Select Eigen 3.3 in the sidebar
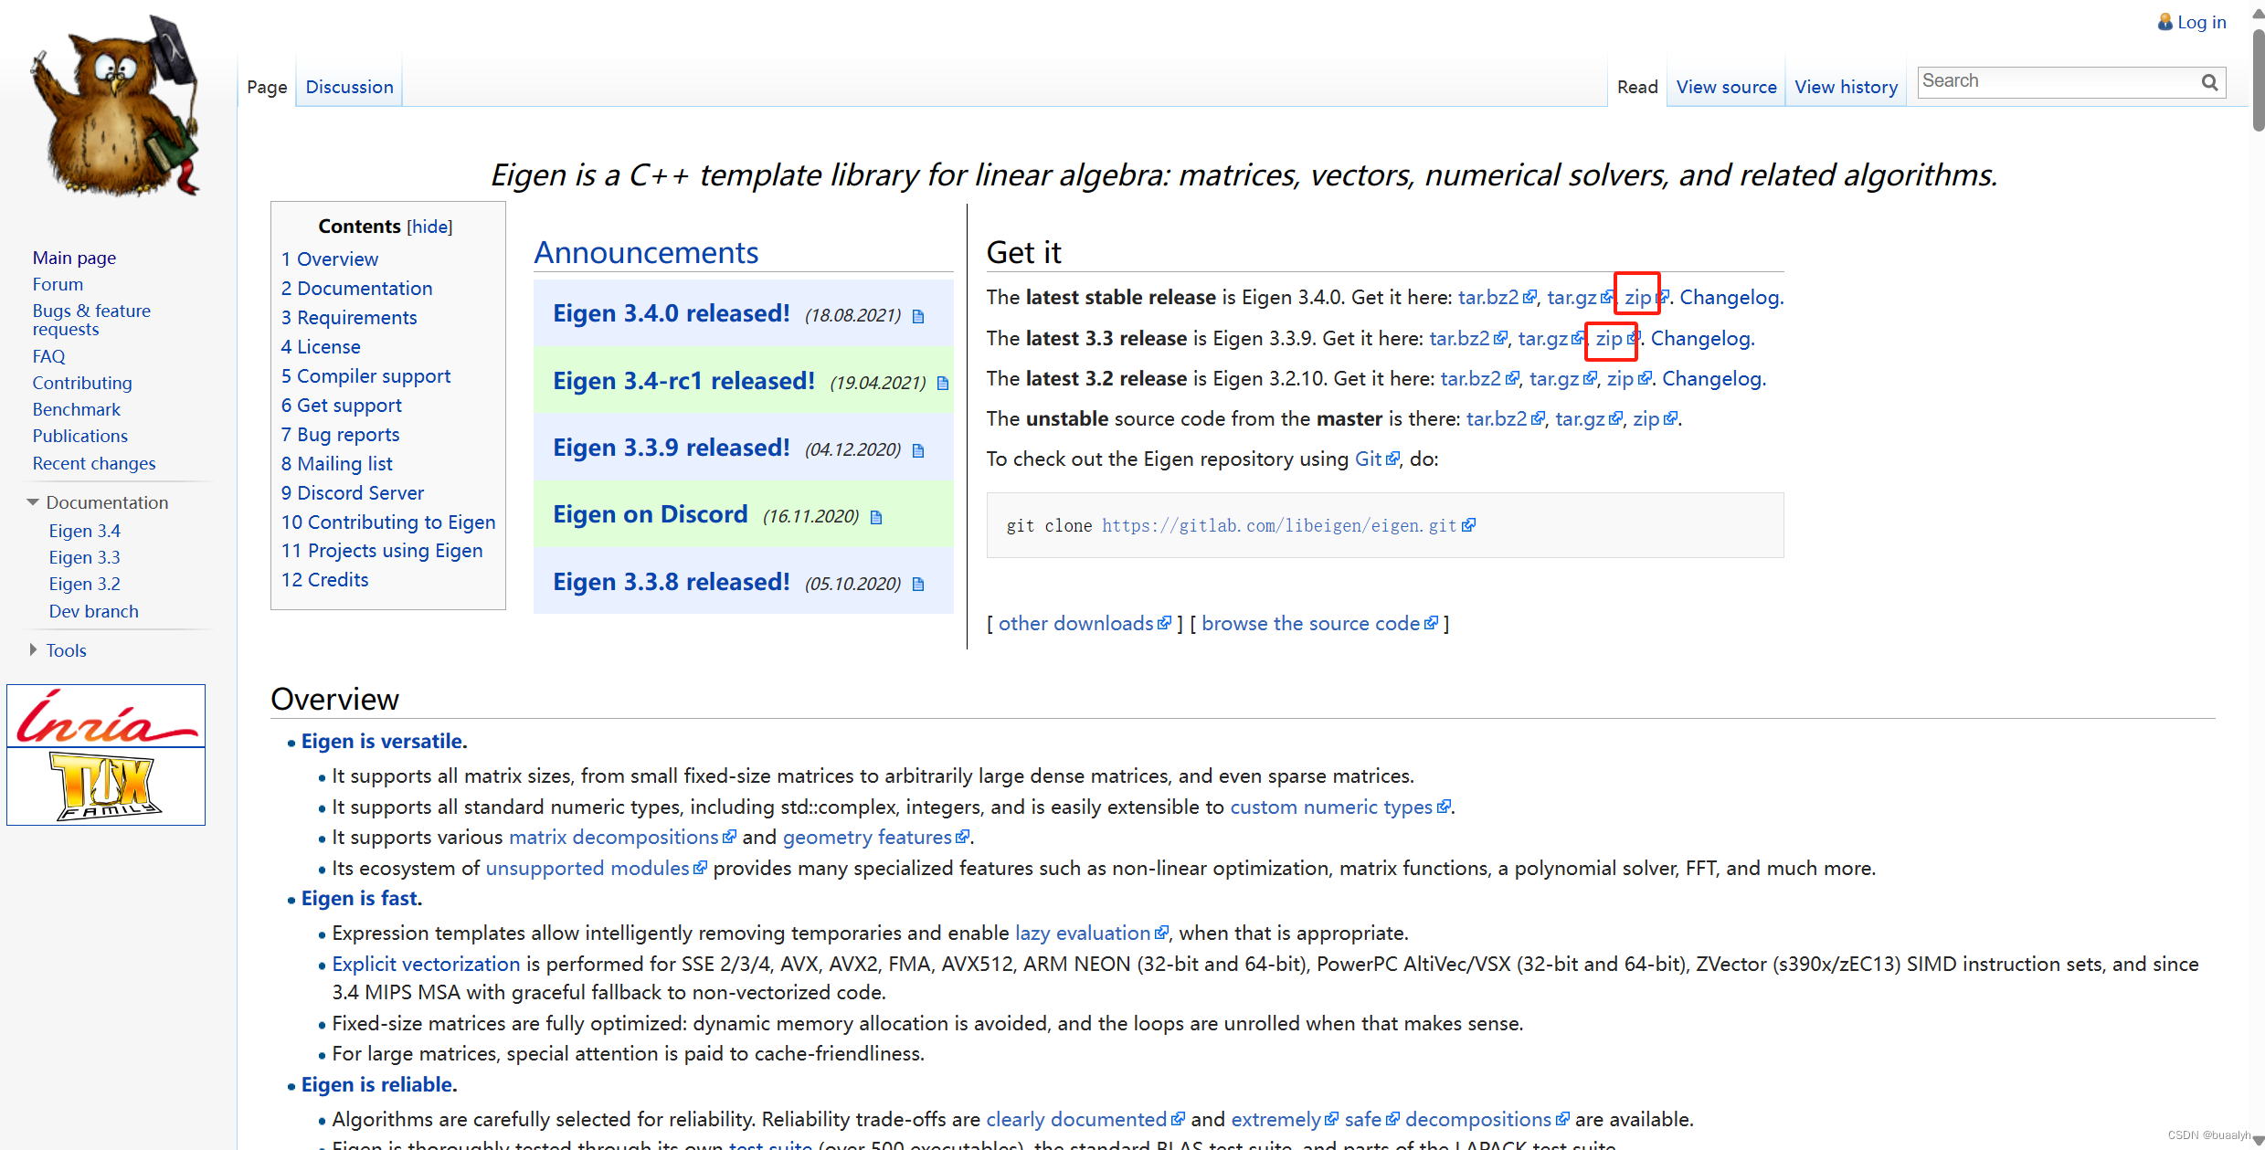 (83, 557)
